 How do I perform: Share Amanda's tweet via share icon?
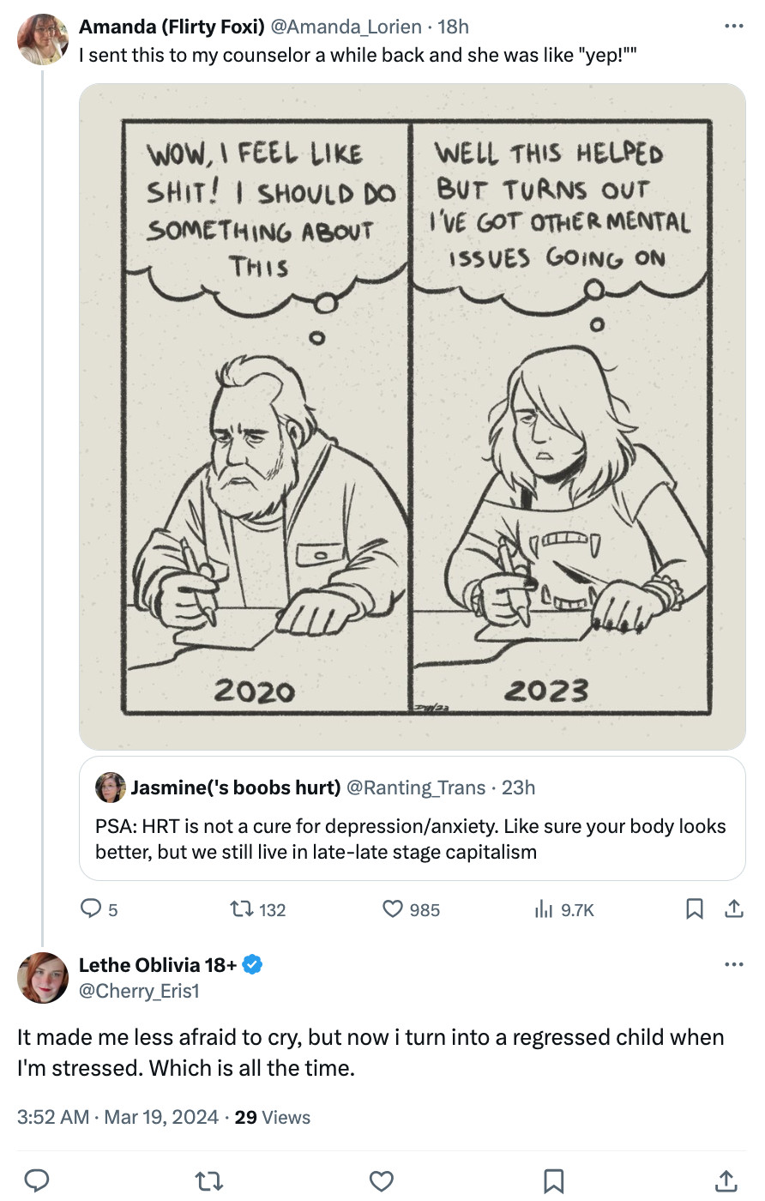734,909
